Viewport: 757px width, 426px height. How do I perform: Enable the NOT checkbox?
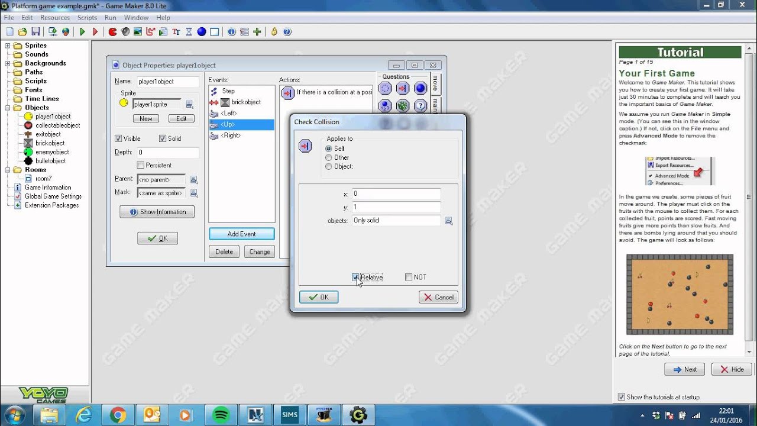409,277
